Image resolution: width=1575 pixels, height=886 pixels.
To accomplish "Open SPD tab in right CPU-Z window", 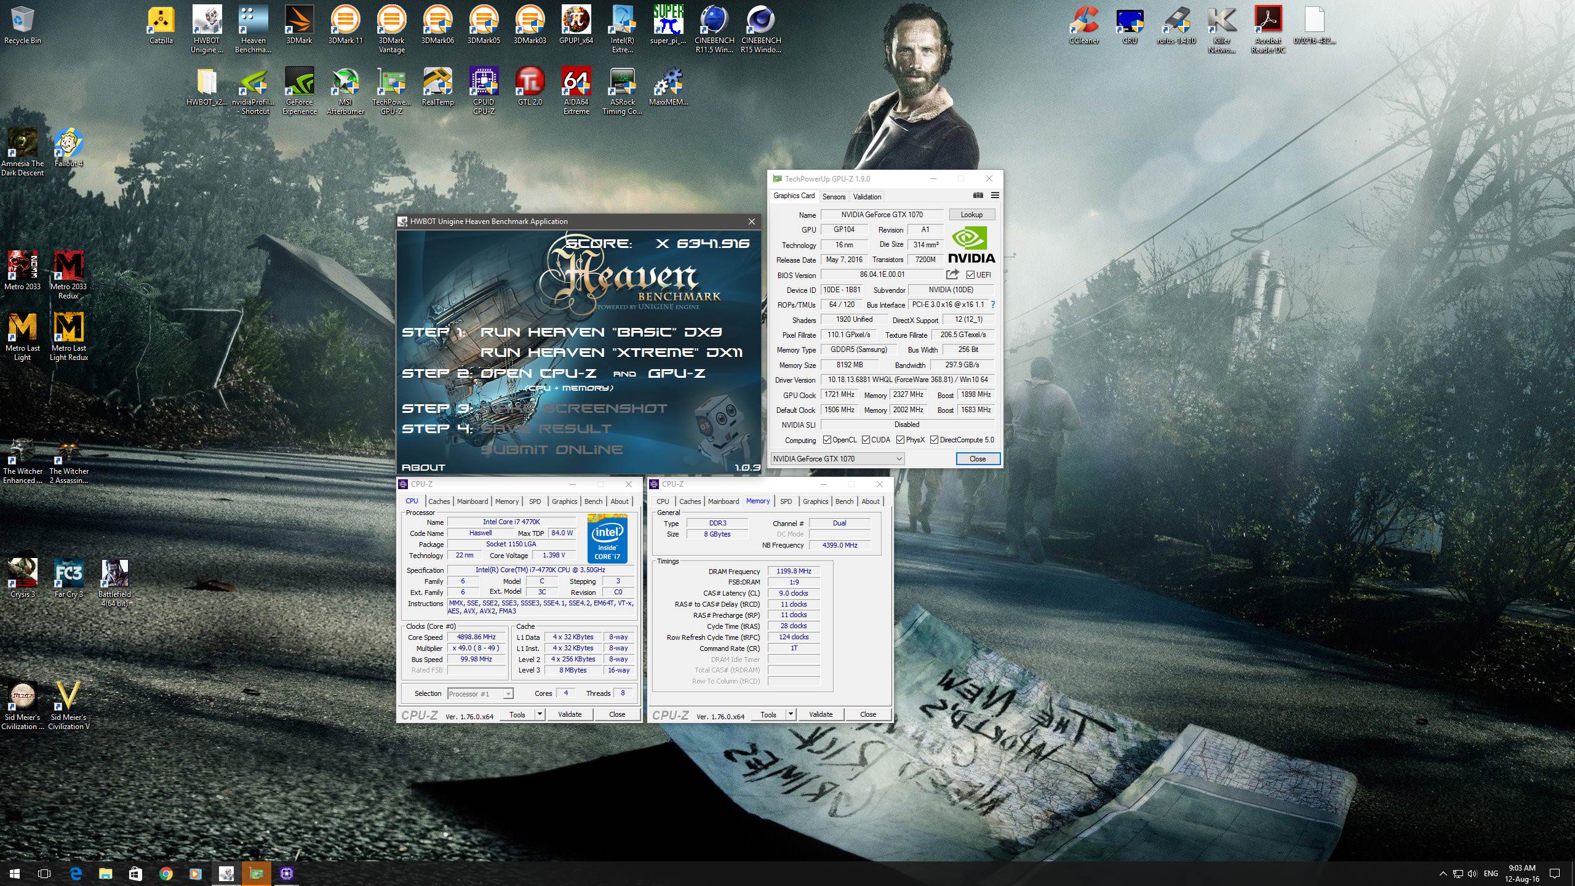I will [786, 501].
